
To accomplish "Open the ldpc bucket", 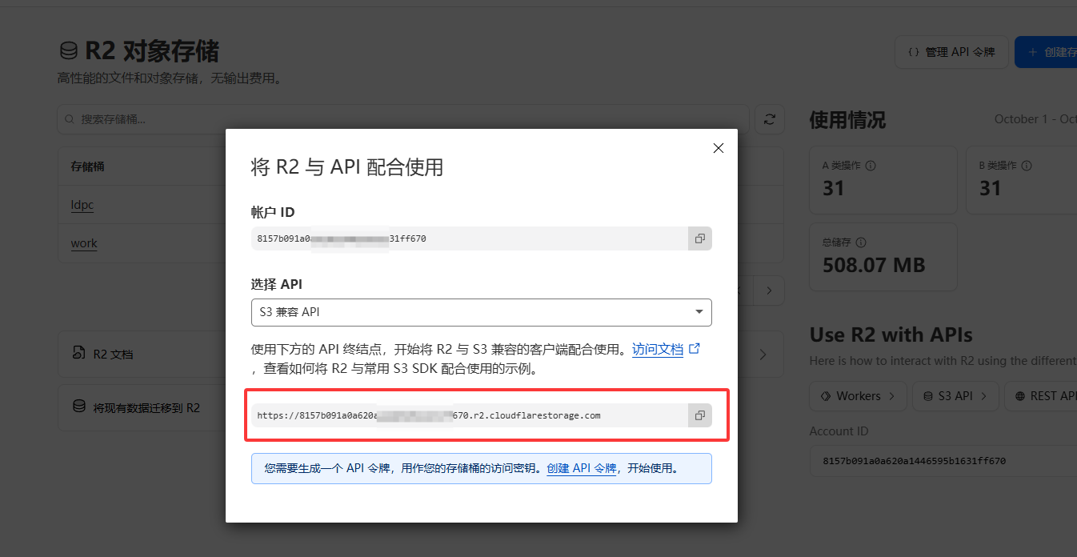I will pos(82,204).
